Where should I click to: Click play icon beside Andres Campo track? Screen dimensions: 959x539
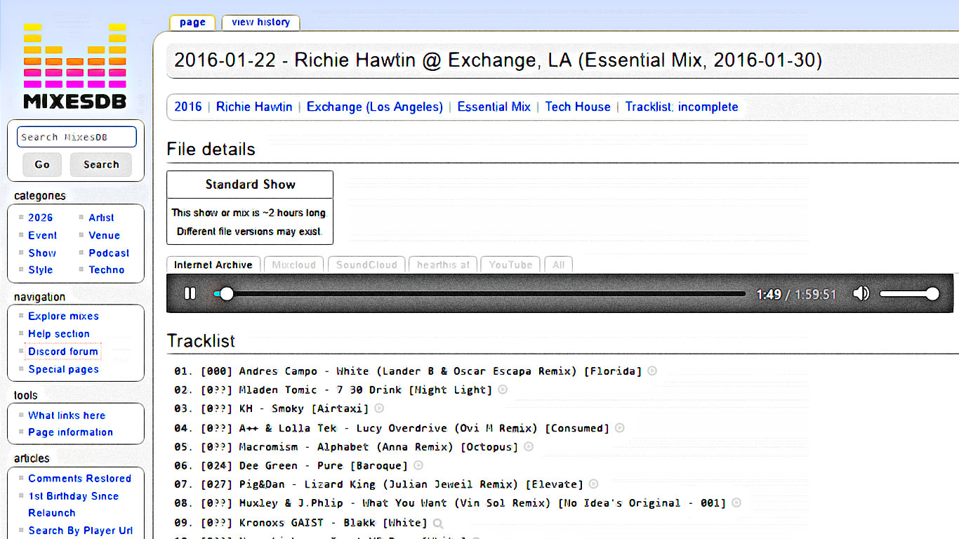coord(652,371)
